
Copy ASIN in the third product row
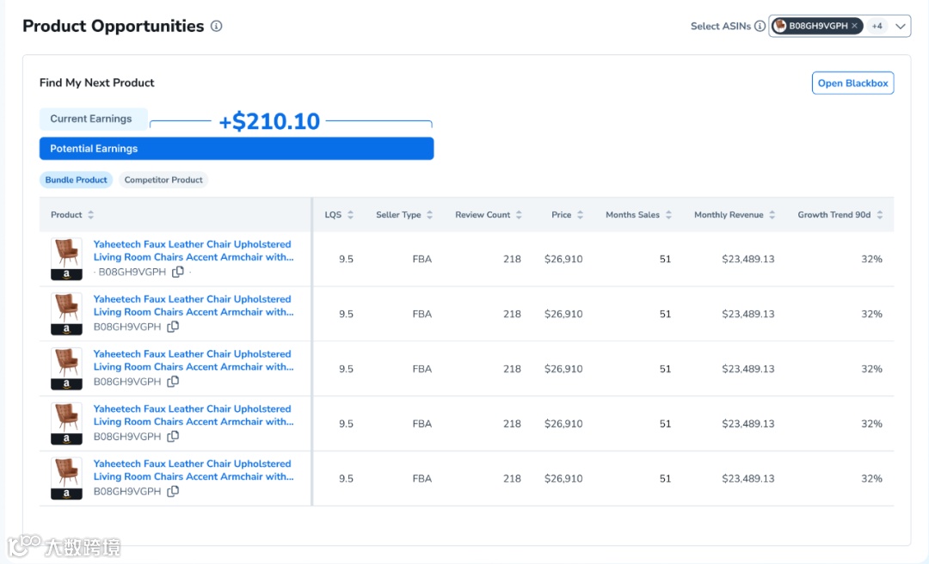[173, 382]
